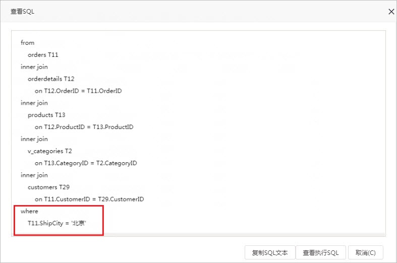Close the 查看SQL dialog with the X
This screenshot has width=397, height=263.
tap(391, 12)
